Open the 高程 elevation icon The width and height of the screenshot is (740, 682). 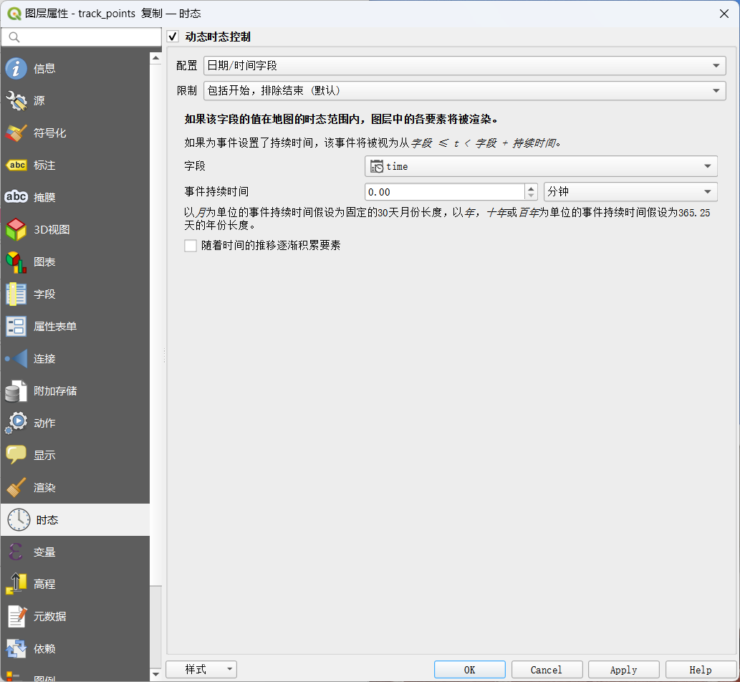click(x=16, y=585)
